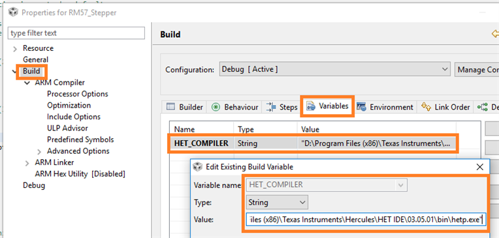
Task: Collapse the ARM Compiler node
Action: pyautogui.click(x=27, y=83)
